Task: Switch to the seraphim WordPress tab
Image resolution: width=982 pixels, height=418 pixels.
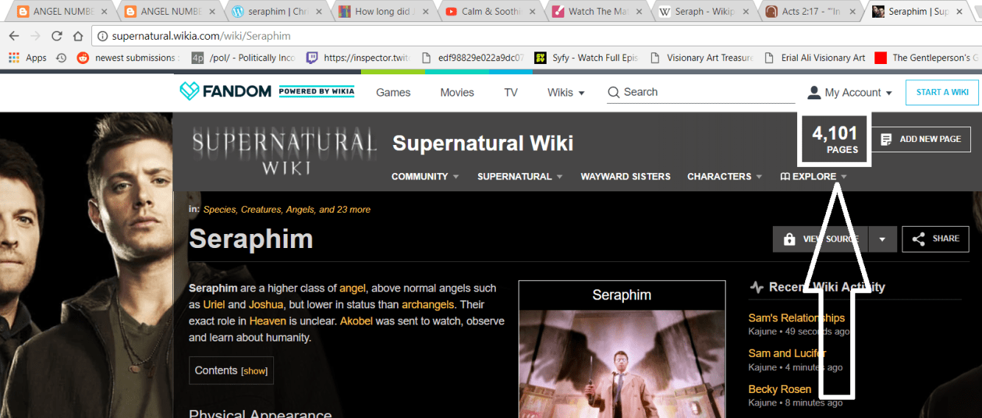Action: point(277,11)
